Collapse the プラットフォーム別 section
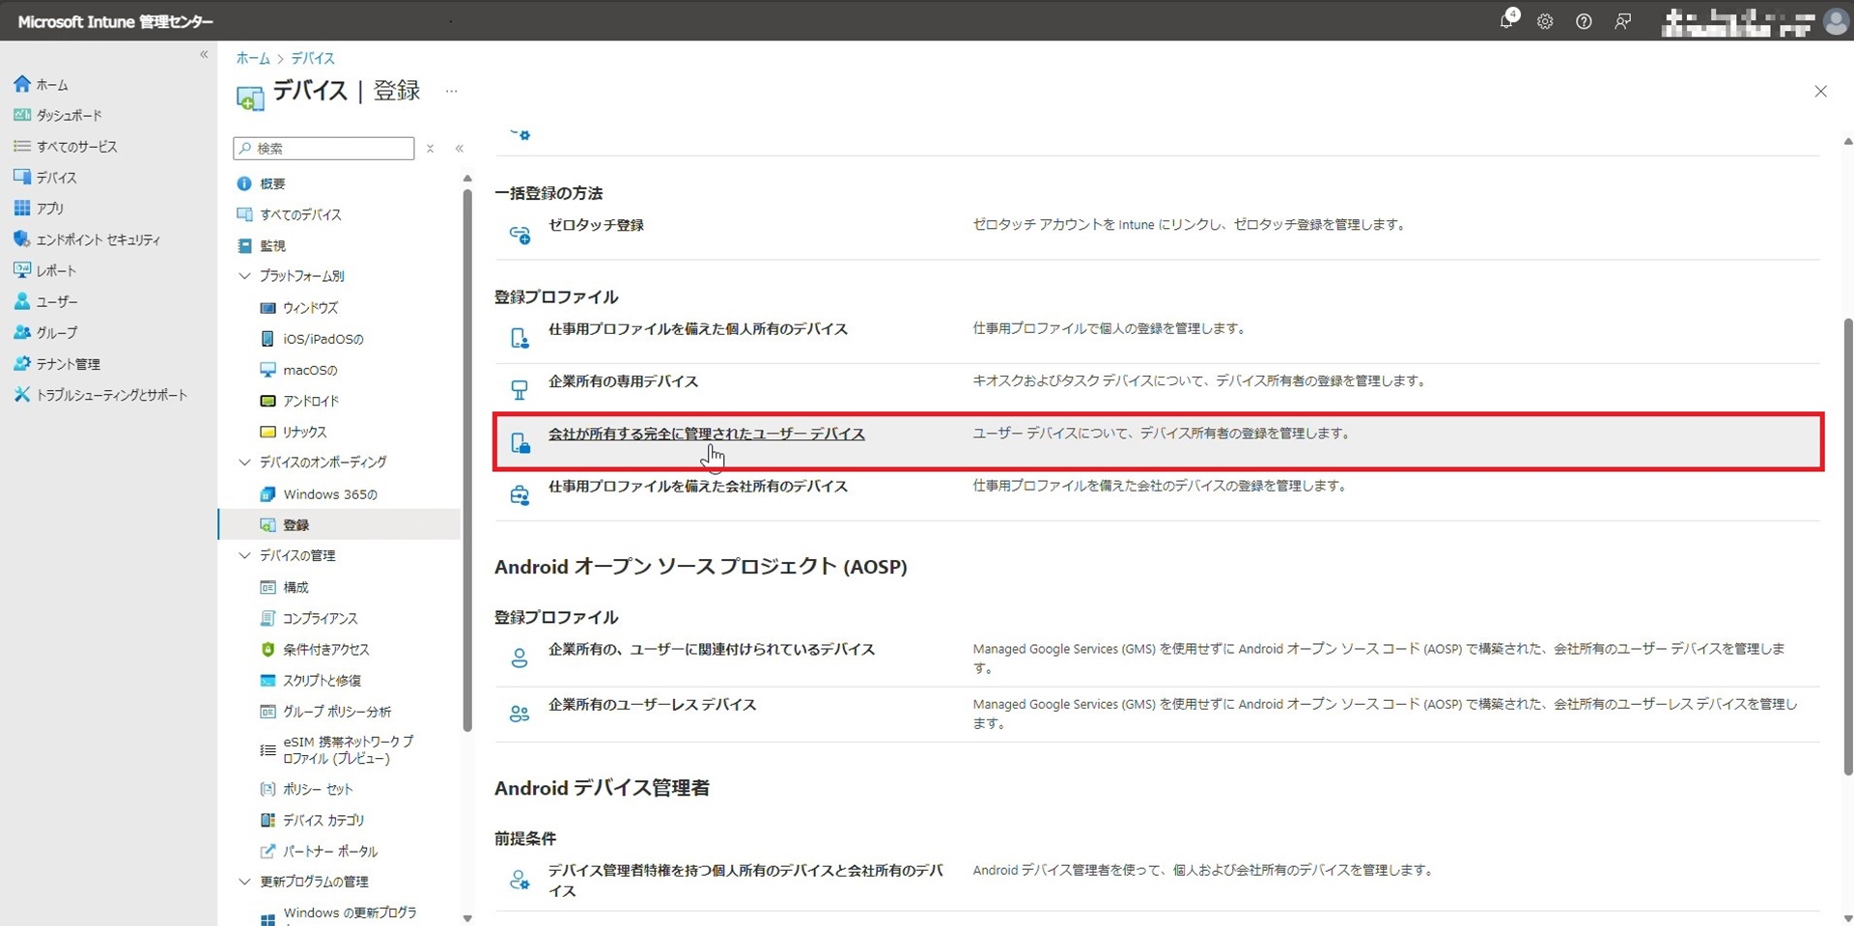1854x926 pixels. click(244, 275)
